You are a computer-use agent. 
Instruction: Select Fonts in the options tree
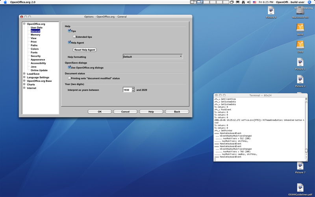pyautogui.click(x=34, y=52)
